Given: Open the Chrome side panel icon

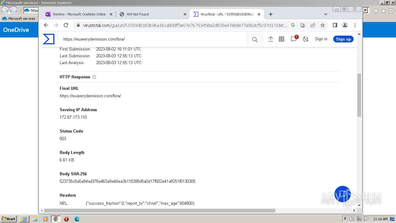Looking at the screenshot, I should pyautogui.click(x=335, y=25).
